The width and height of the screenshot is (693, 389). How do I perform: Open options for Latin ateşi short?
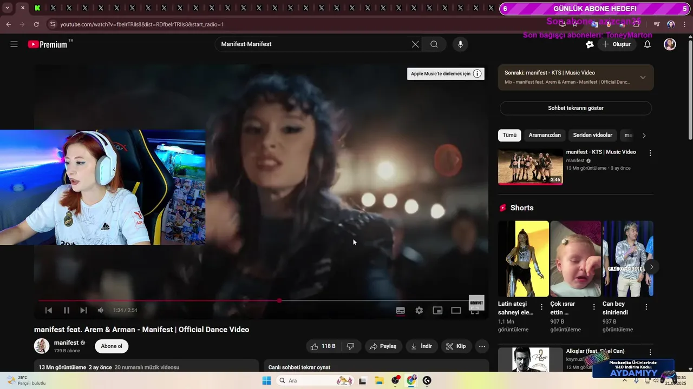coord(541,307)
